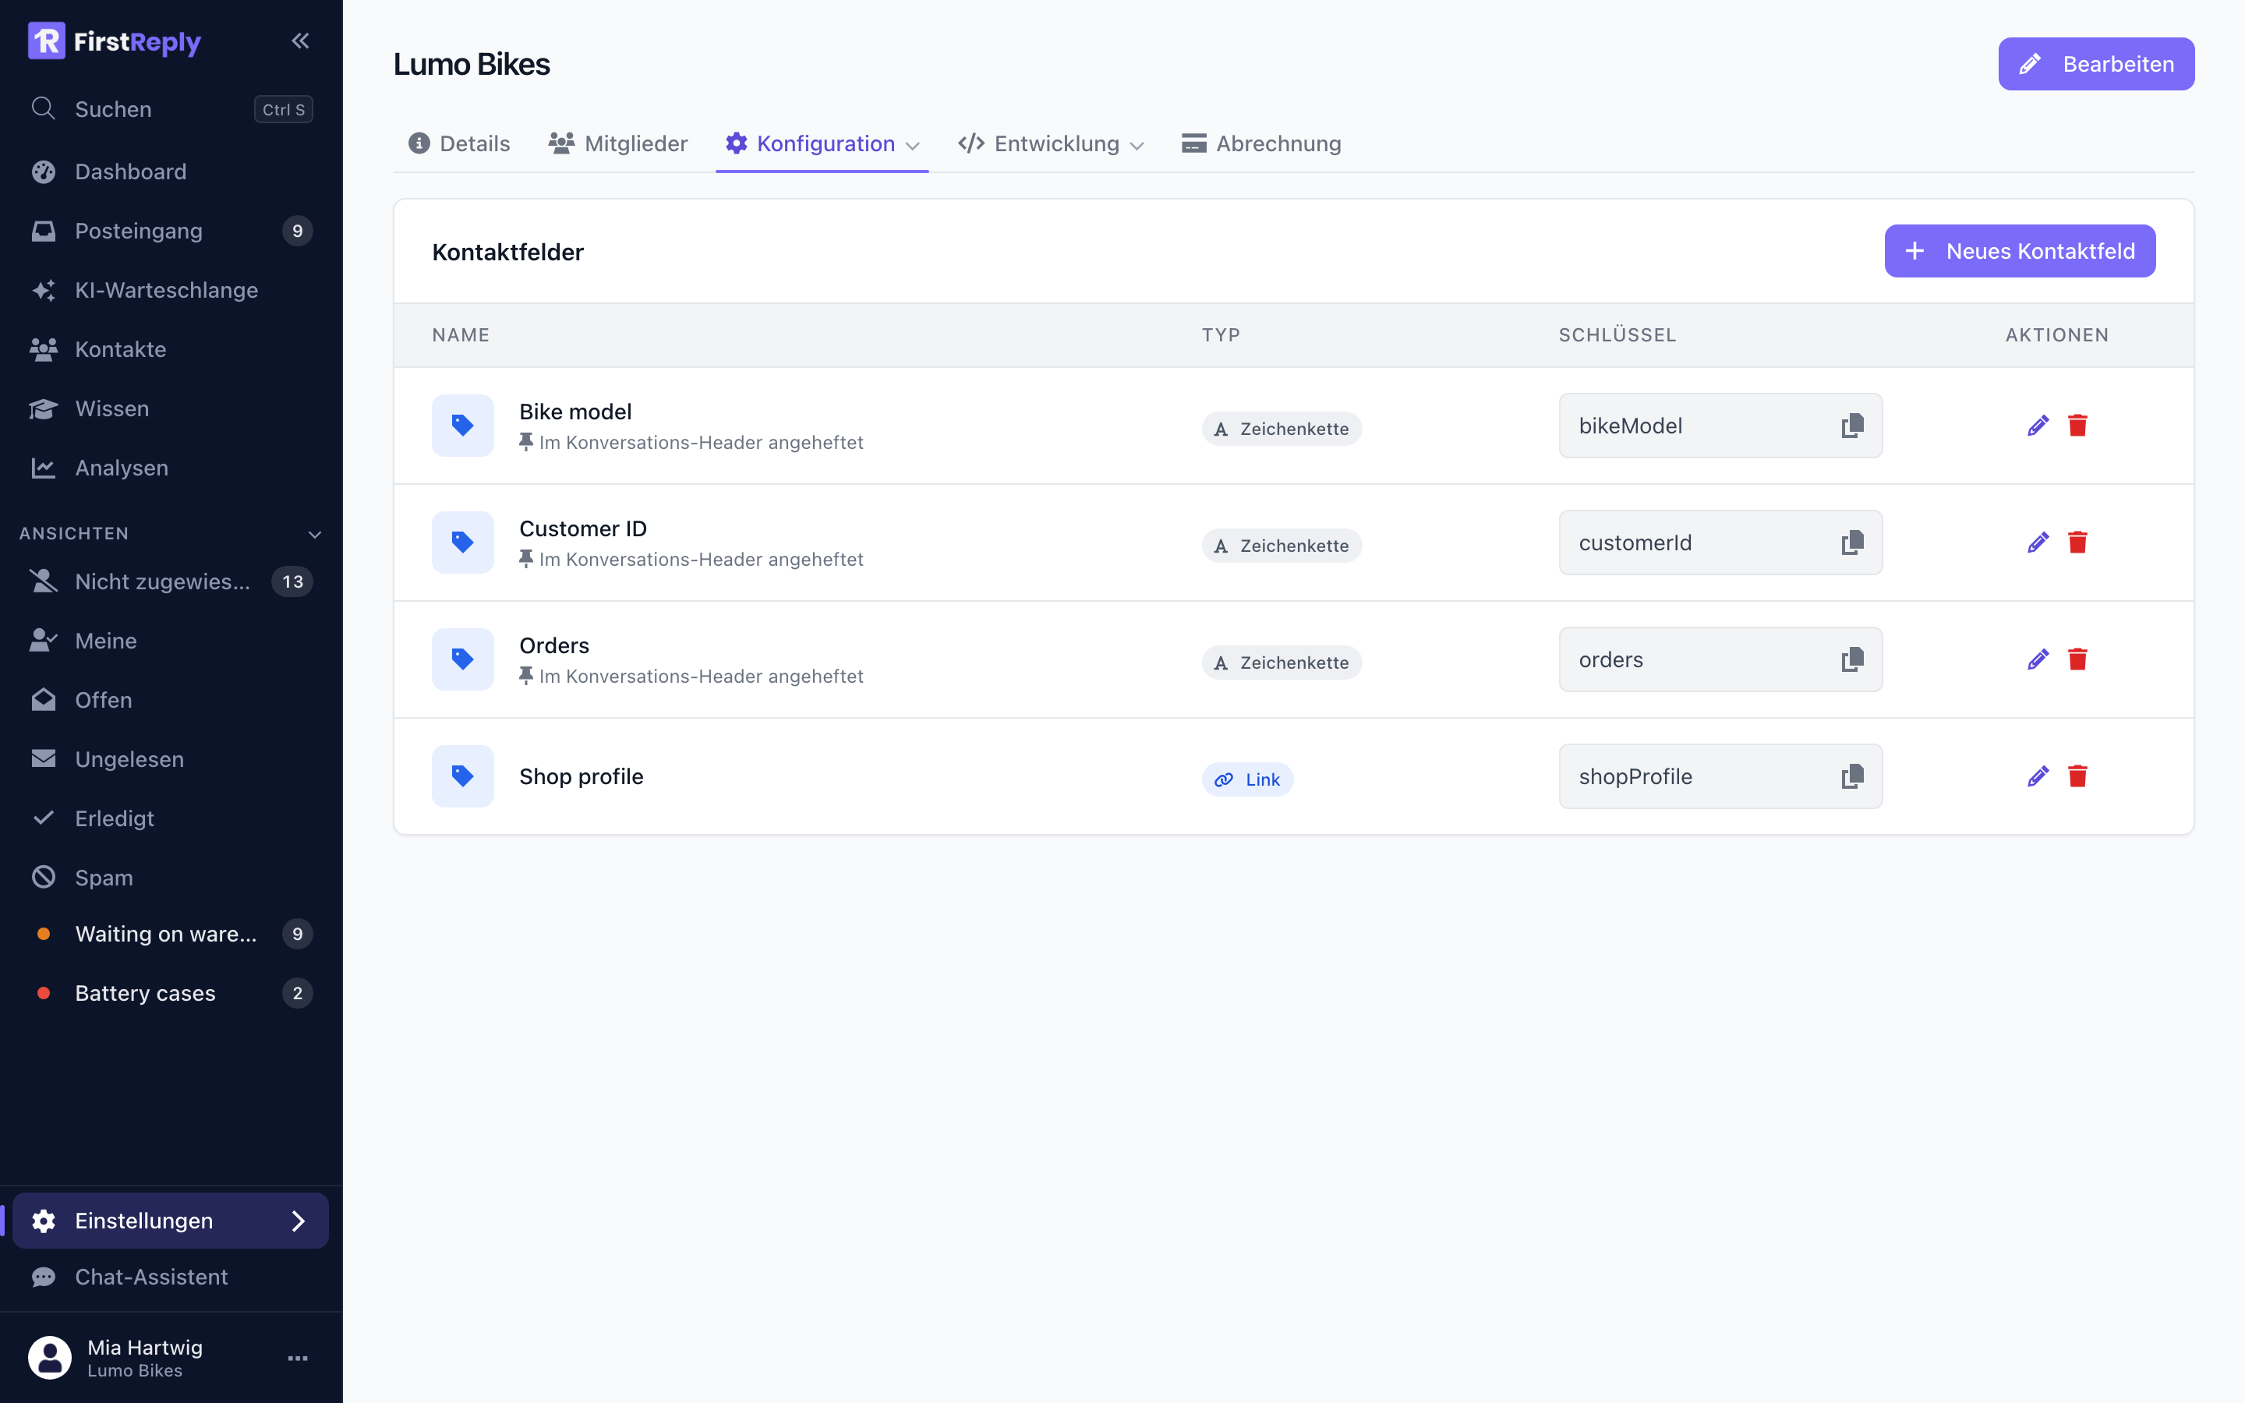Open the Spam view
The height and width of the screenshot is (1403, 2245).
coord(171,878)
